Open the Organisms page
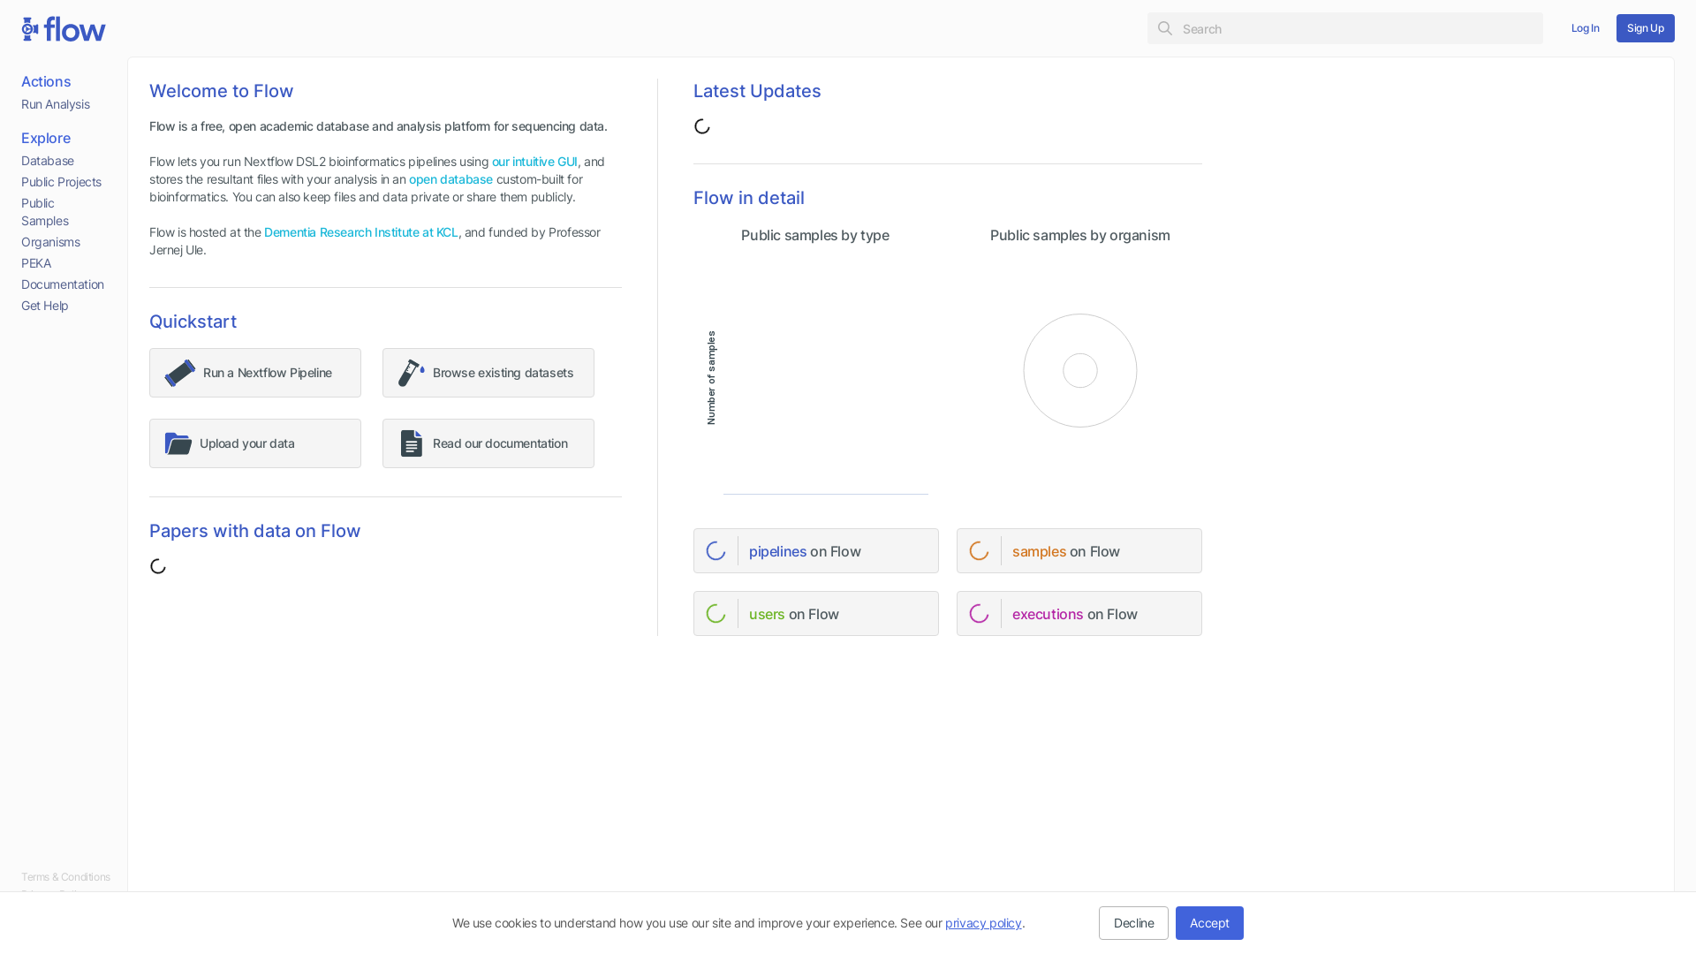 (50, 242)
